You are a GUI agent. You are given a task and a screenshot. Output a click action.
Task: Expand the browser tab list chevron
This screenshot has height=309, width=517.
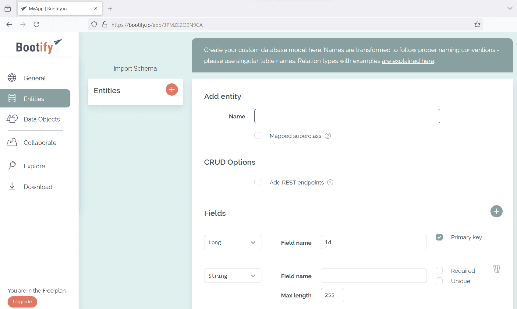(x=510, y=9)
